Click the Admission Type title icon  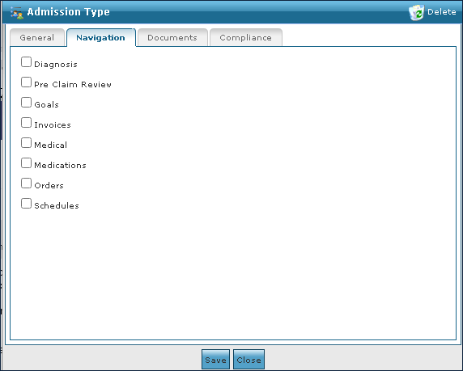point(17,13)
